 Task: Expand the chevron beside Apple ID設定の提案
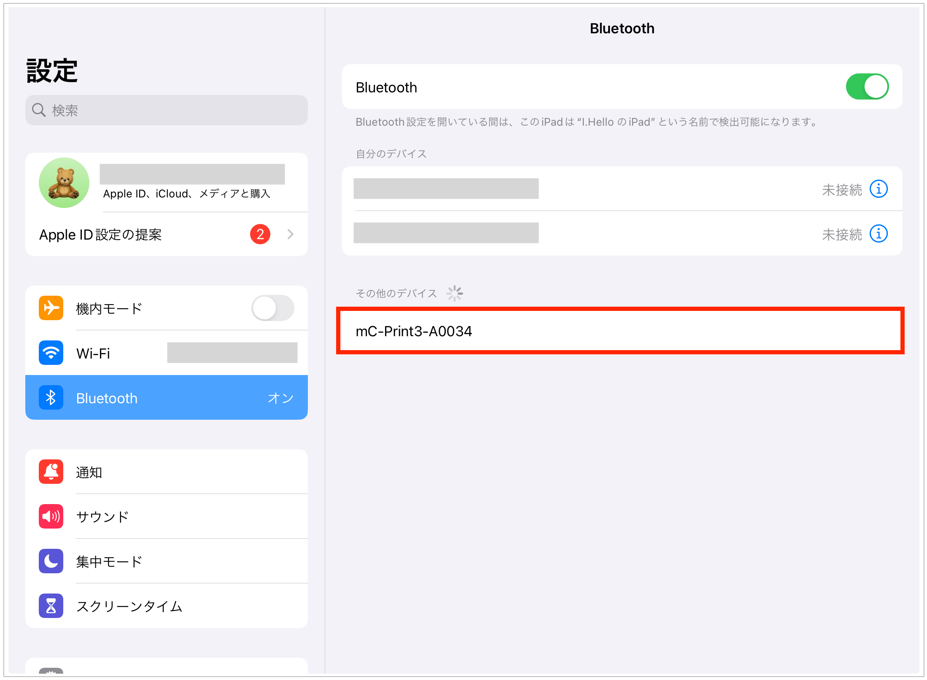pos(290,234)
